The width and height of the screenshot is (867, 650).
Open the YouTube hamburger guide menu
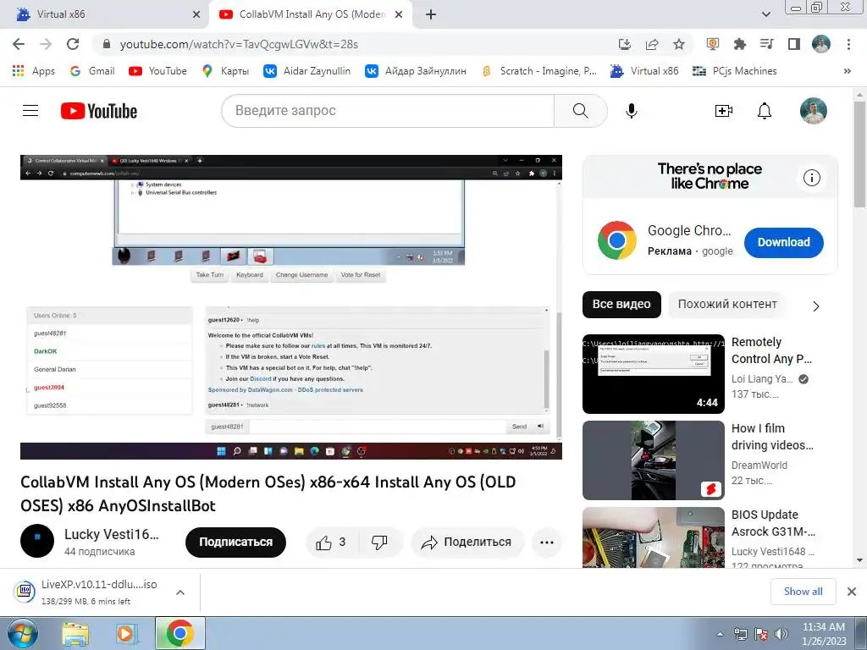point(30,111)
